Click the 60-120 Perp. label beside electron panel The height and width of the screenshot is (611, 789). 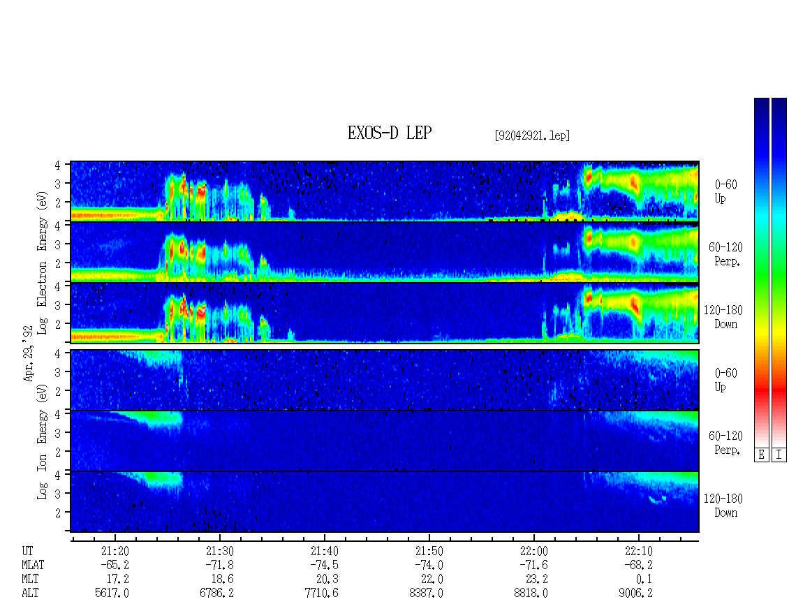pyautogui.click(x=725, y=254)
